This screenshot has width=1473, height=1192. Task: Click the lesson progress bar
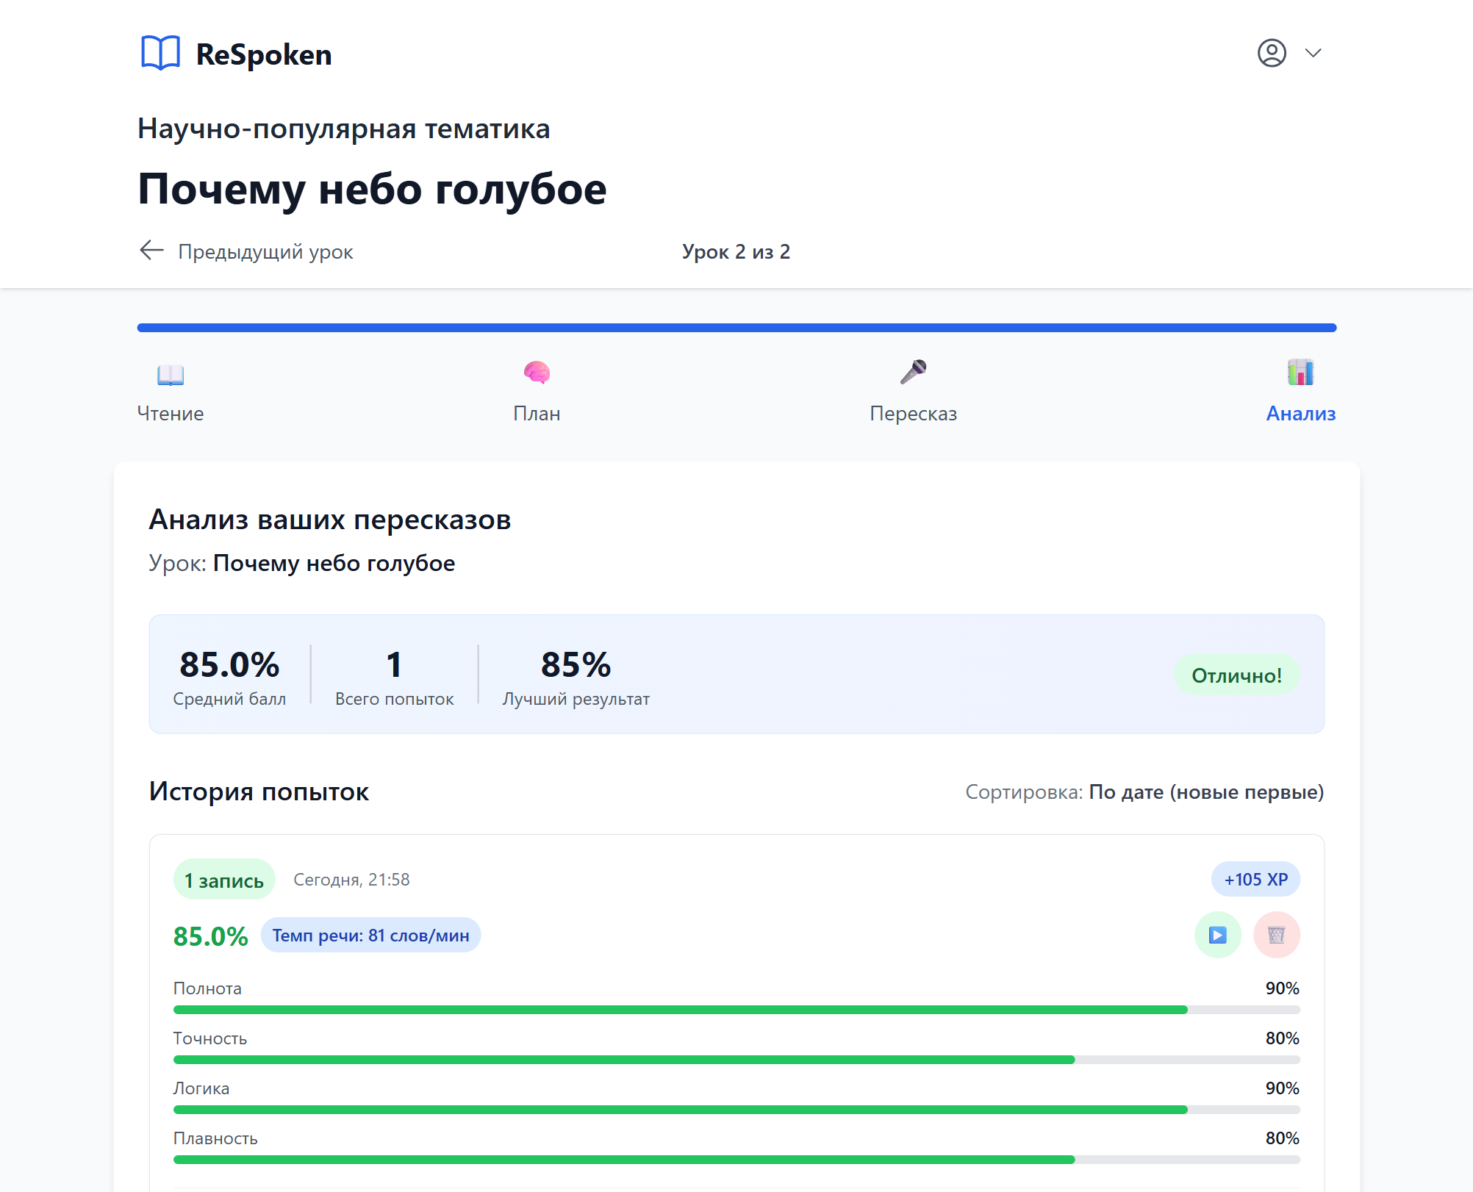tap(735, 328)
